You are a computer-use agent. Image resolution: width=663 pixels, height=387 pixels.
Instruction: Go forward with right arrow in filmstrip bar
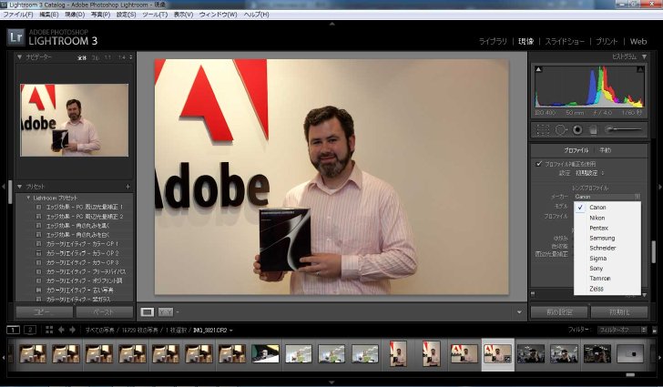[x=72, y=330]
